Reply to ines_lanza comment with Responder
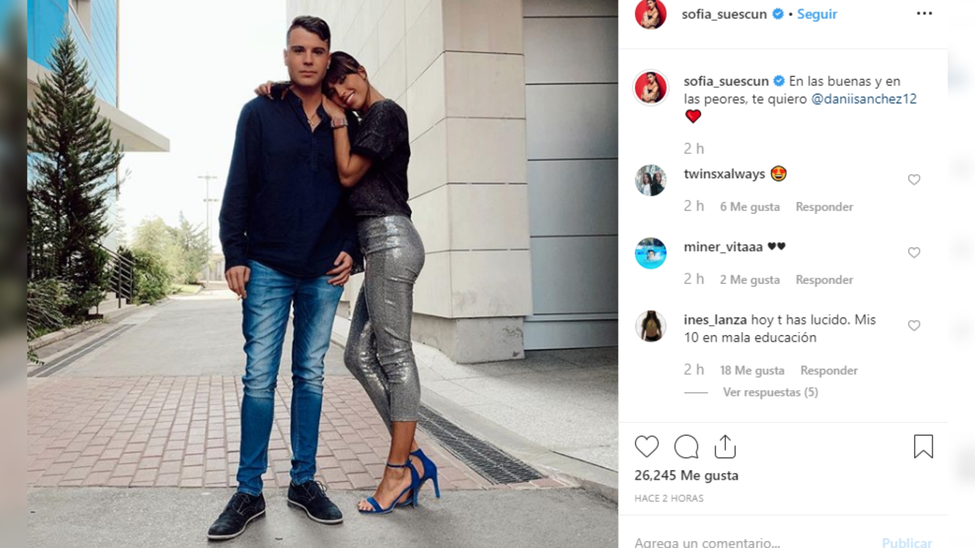The width and height of the screenshot is (975, 548). (x=829, y=371)
